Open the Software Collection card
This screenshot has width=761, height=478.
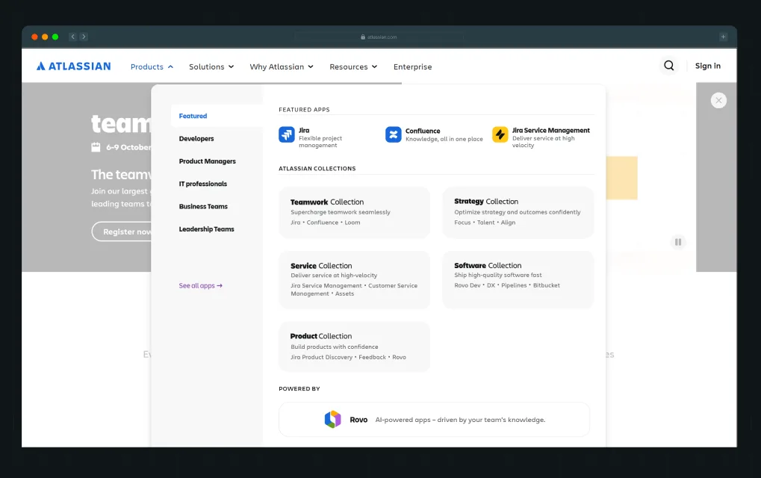point(518,279)
